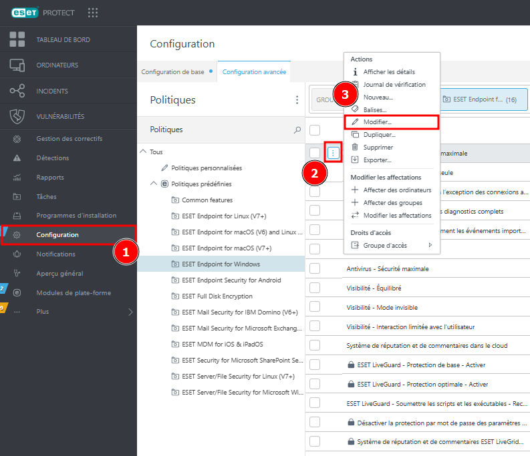The width and height of the screenshot is (530, 456).
Task: Open the Notifications sidebar link
Action: click(55, 254)
